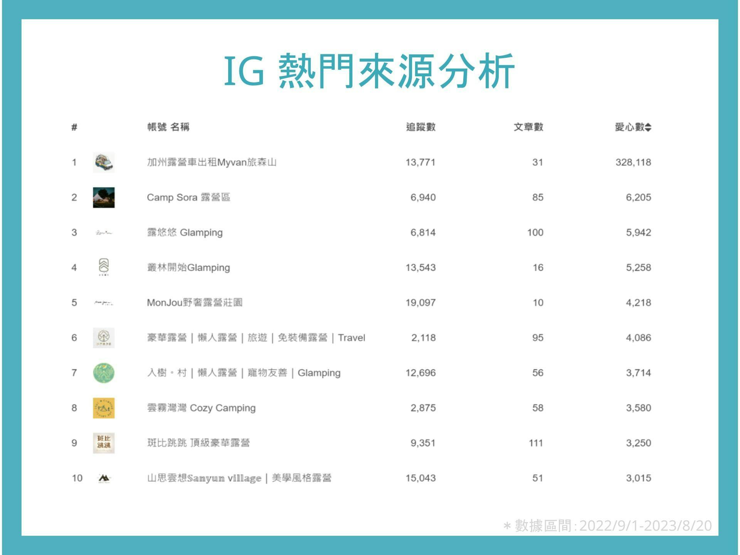Sort the table by 追蹤數 header
The width and height of the screenshot is (740, 555).
421,126
